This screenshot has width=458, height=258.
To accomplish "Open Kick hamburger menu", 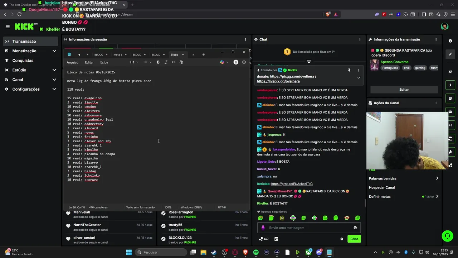I will (8, 27).
